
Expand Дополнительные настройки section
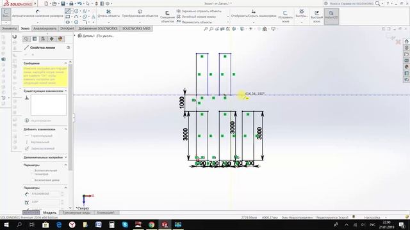click(65, 158)
